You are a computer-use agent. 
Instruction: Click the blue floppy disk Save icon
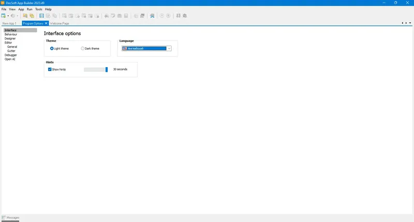41,16
